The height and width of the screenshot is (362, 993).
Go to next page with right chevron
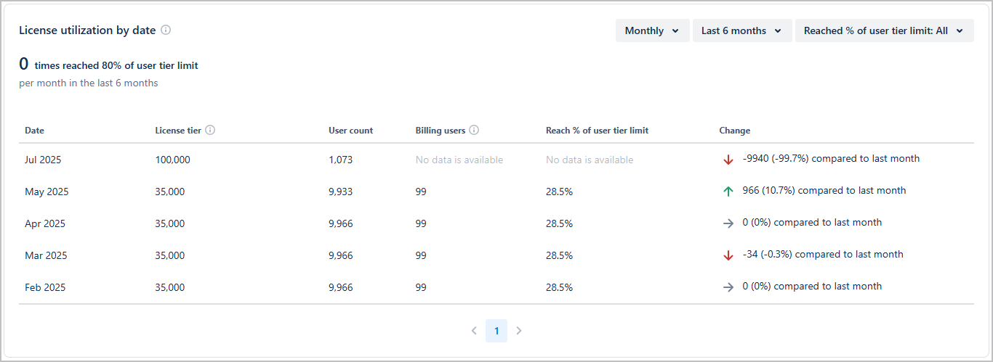[519, 331]
